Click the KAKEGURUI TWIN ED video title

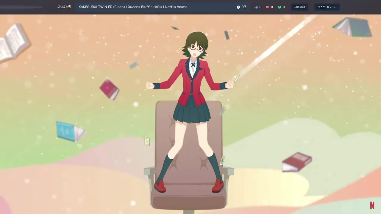133,7
